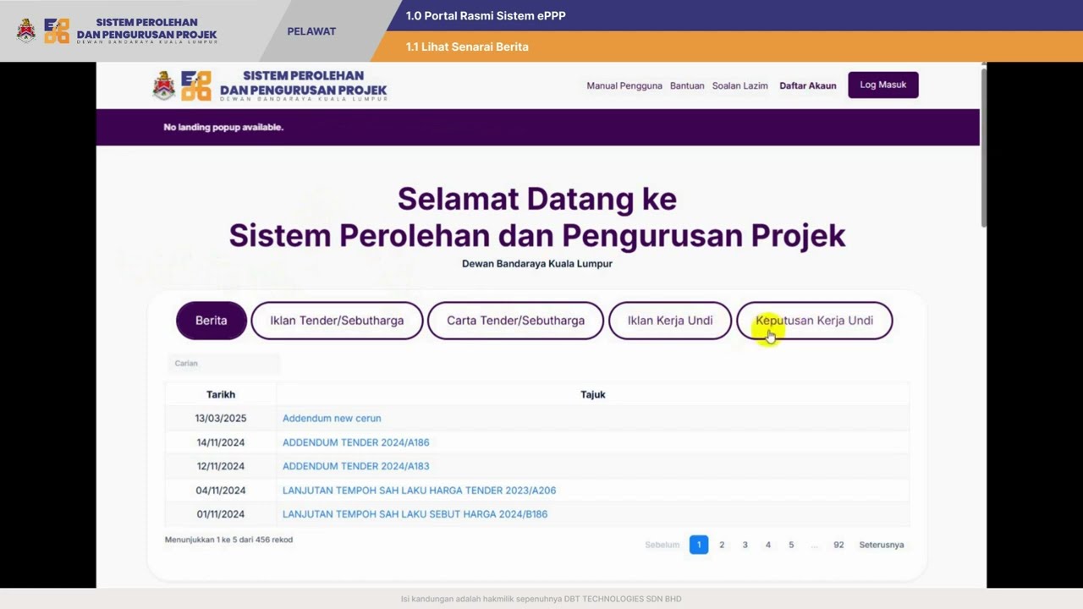Click the orange ePPP logo icon in portal header
This screenshot has width=1083, height=609.
[196, 85]
